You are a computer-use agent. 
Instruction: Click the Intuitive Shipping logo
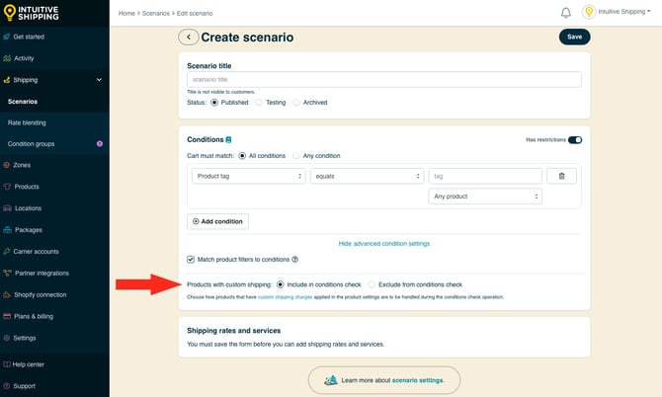coord(31,13)
